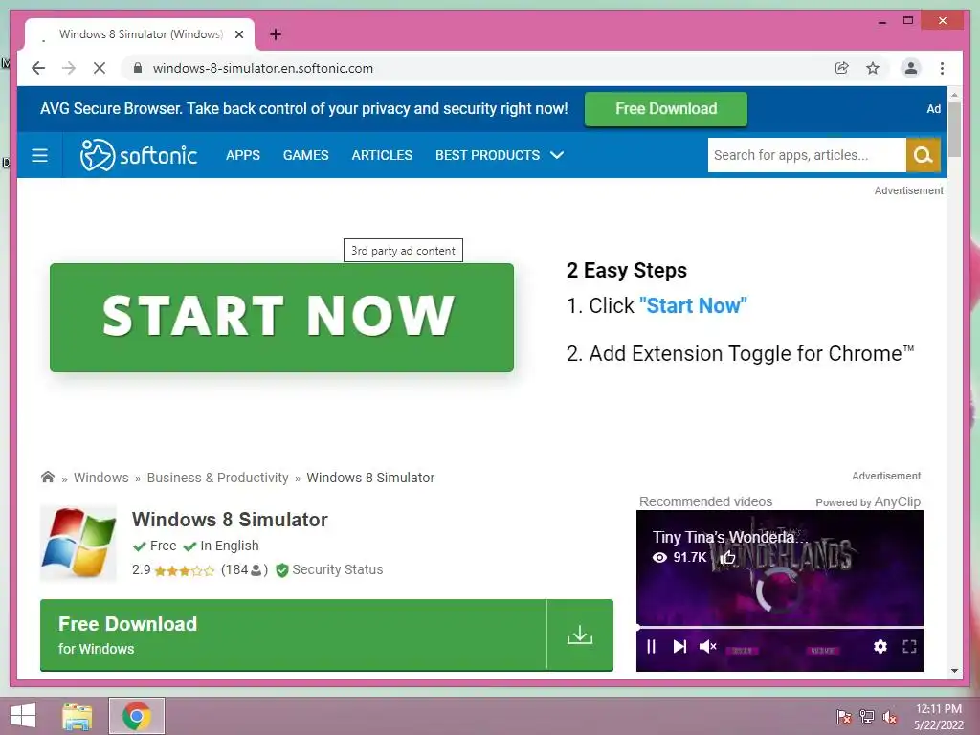Click the "Start Now" blue link text

coord(693,305)
